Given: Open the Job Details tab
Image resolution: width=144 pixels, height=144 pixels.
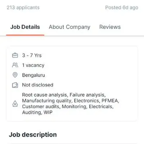Looking at the screenshot, I should pos(25,27).
